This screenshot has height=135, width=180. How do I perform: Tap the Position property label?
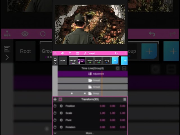click(x=70, y=106)
